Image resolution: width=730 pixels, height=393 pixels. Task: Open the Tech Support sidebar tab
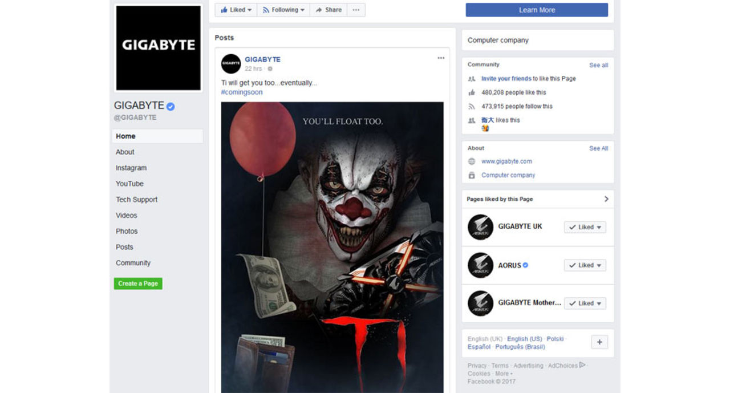pyautogui.click(x=136, y=200)
